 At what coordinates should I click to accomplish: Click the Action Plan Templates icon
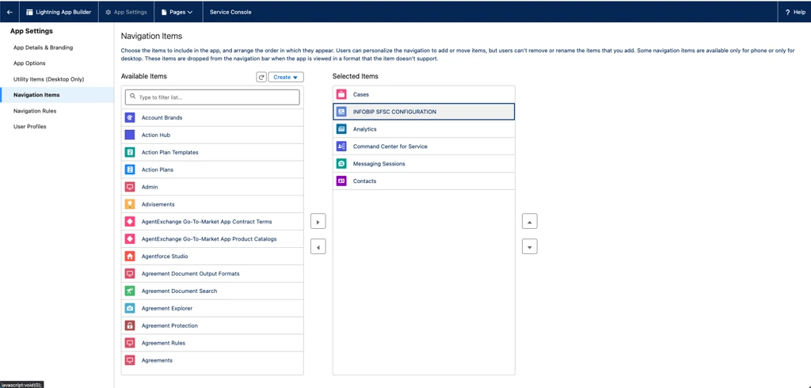(x=130, y=153)
